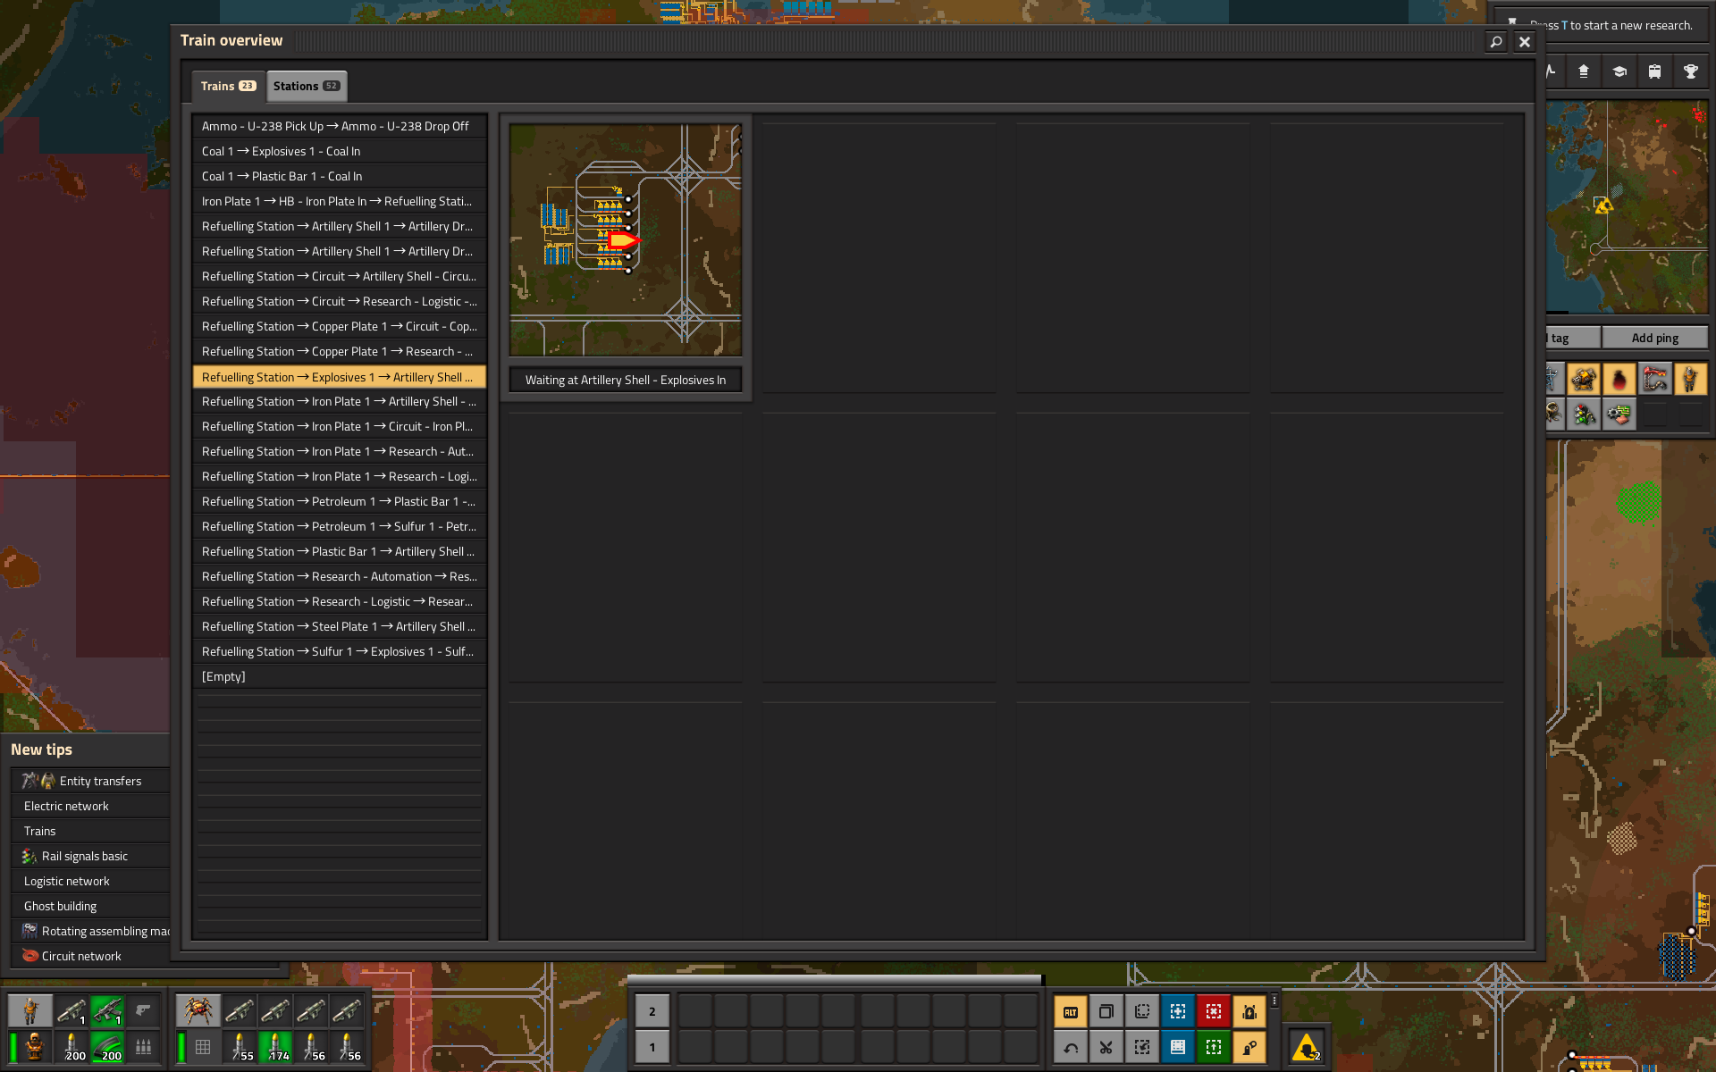
Task: Open the blueprint library book icon
Action: 1177,1047
